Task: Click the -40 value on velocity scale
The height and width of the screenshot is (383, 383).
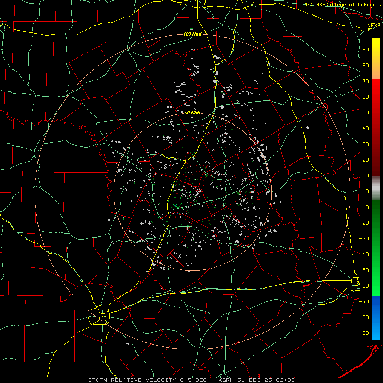Action: pos(364,254)
